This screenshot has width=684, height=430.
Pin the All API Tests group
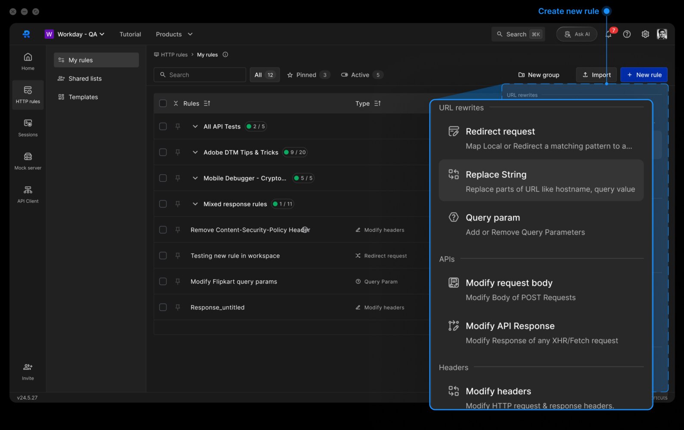pyautogui.click(x=177, y=126)
